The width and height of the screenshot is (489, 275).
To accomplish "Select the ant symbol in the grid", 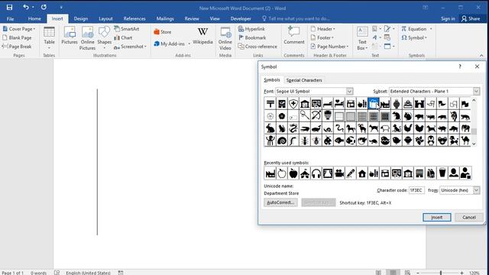I will tap(305, 141).
